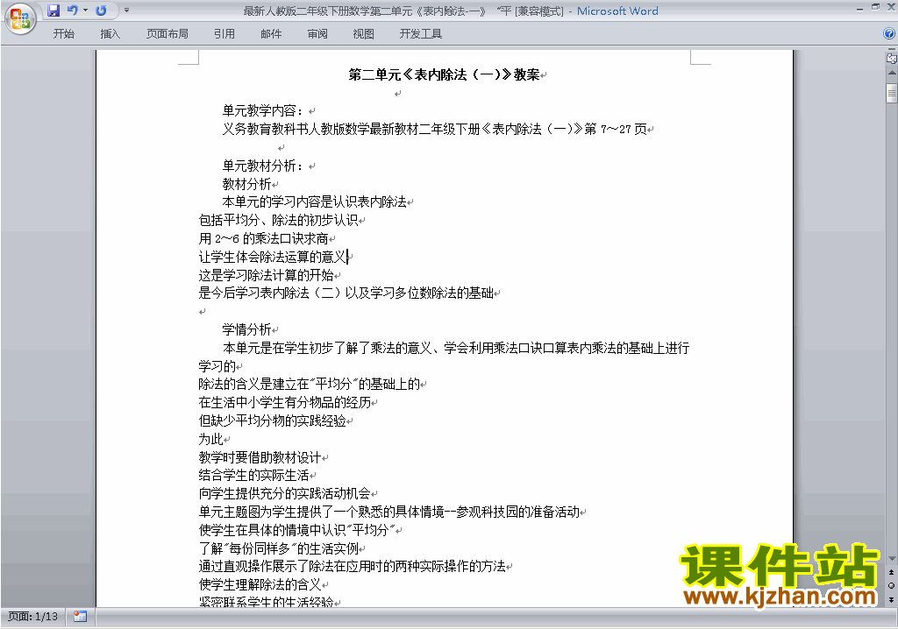Undo the last action
Image resolution: width=898 pixels, height=629 pixels.
(72, 11)
